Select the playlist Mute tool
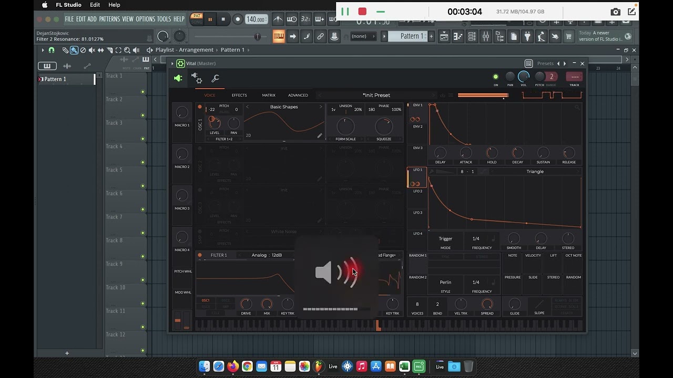Screen dimensions: 673x378 coord(92,50)
